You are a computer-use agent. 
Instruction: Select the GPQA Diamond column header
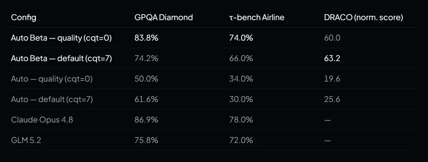(x=163, y=17)
